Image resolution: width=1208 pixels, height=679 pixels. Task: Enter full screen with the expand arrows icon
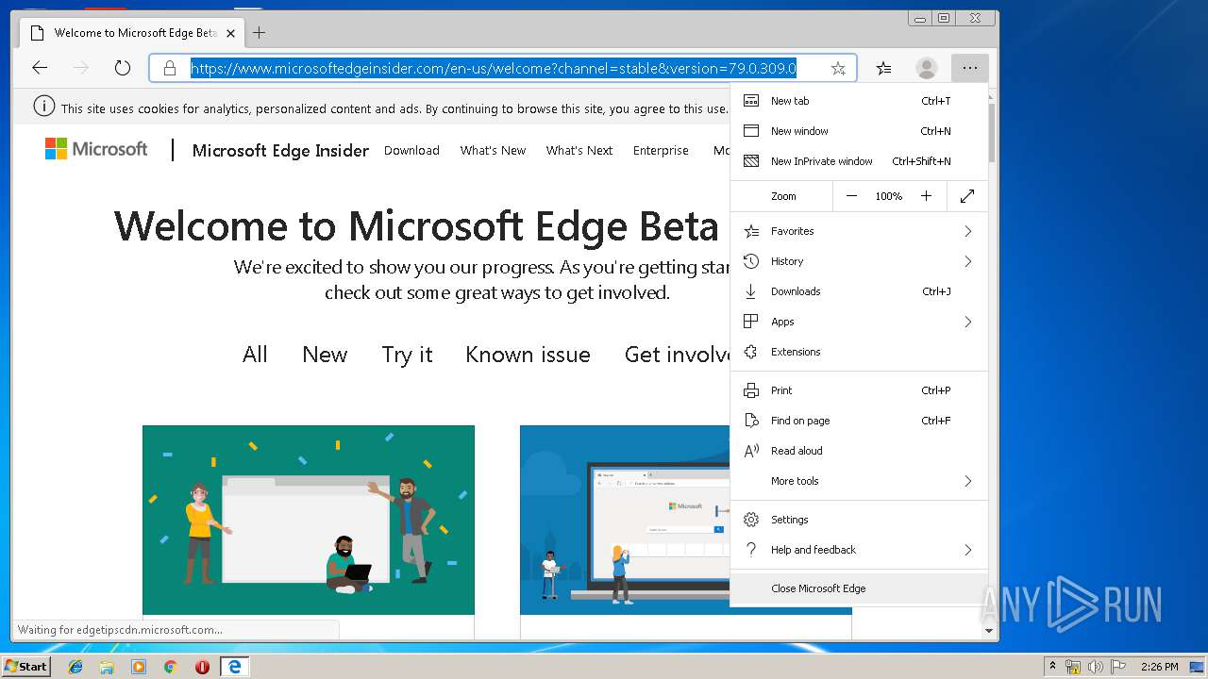[967, 196]
